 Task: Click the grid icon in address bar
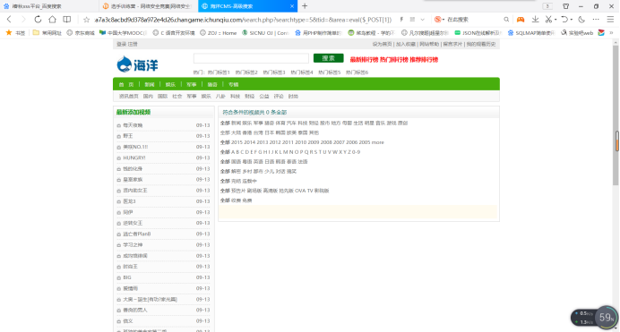coord(412,20)
